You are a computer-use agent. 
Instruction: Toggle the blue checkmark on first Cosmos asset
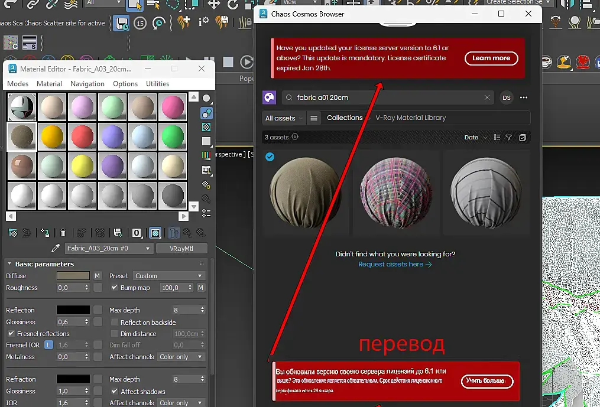(x=270, y=157)
